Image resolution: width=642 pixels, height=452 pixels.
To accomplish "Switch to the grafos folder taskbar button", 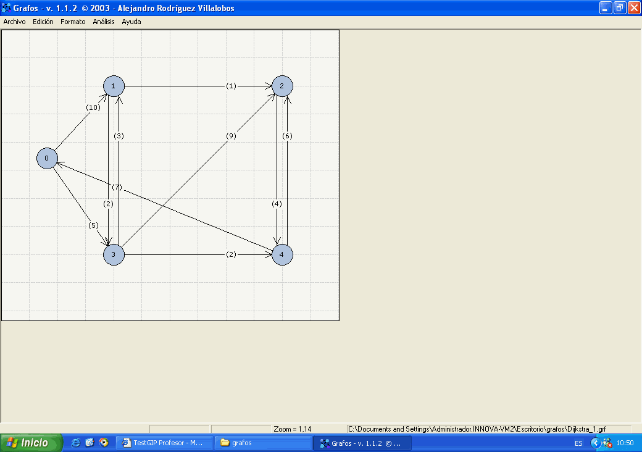I will (262, 443).
